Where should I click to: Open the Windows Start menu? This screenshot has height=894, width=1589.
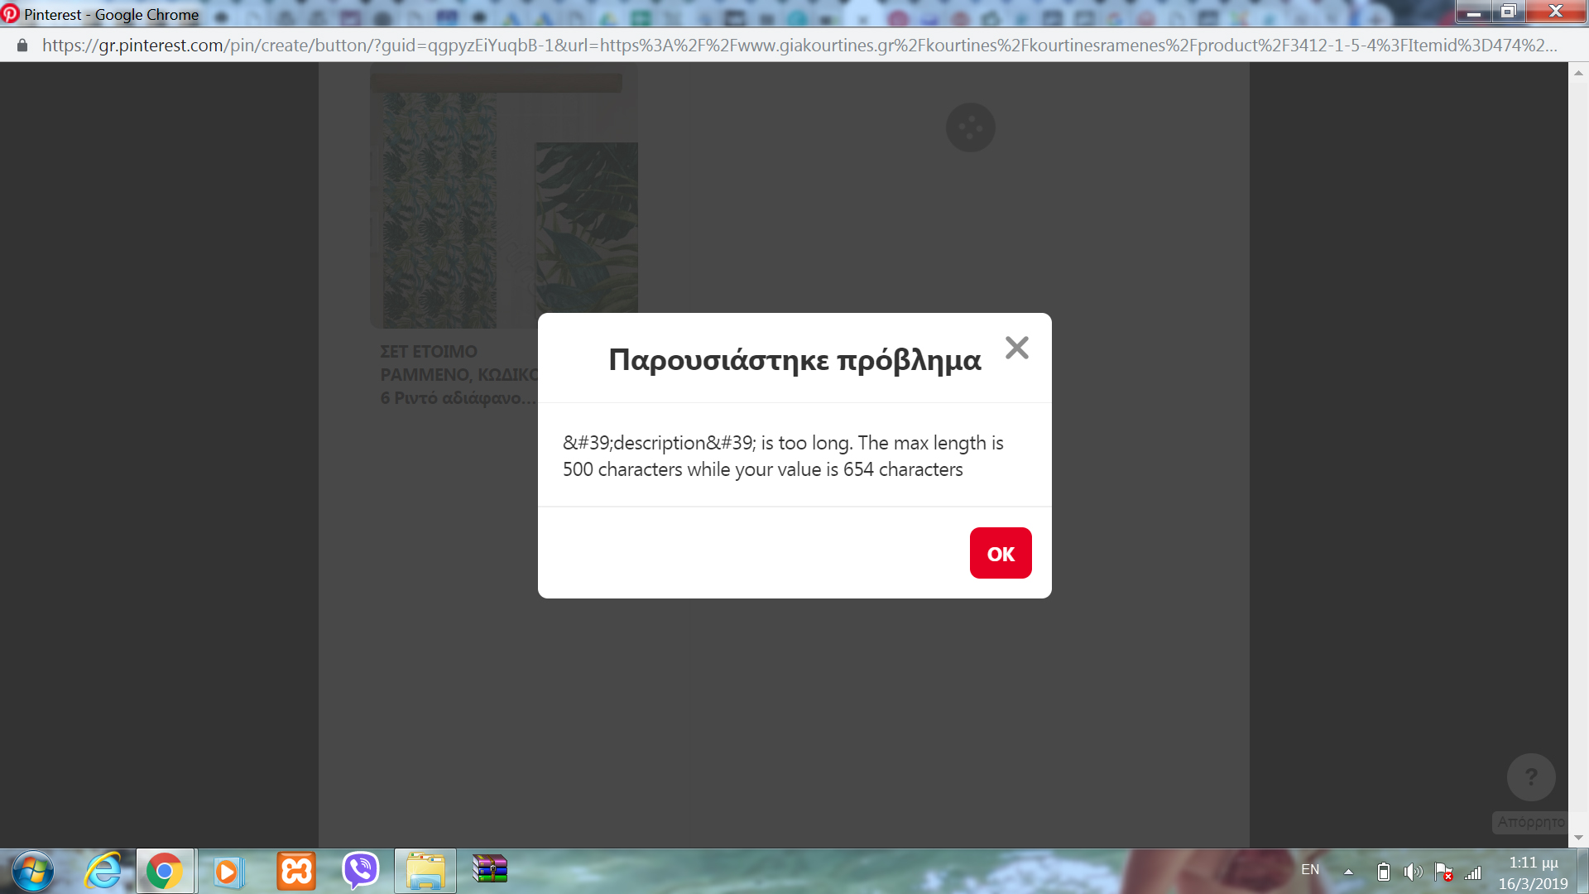pos(33,871)
